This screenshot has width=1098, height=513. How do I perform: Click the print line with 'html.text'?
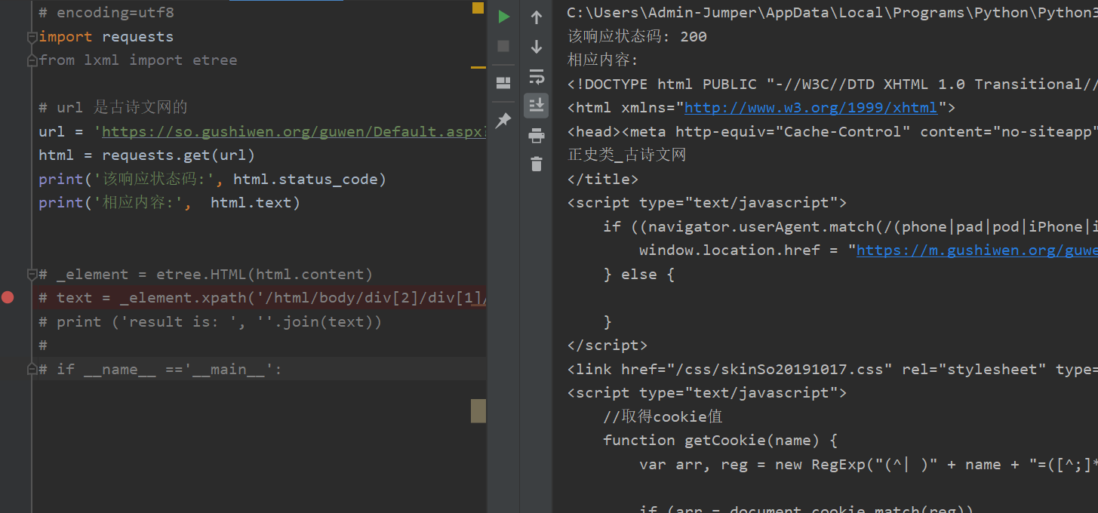point(170,202)
